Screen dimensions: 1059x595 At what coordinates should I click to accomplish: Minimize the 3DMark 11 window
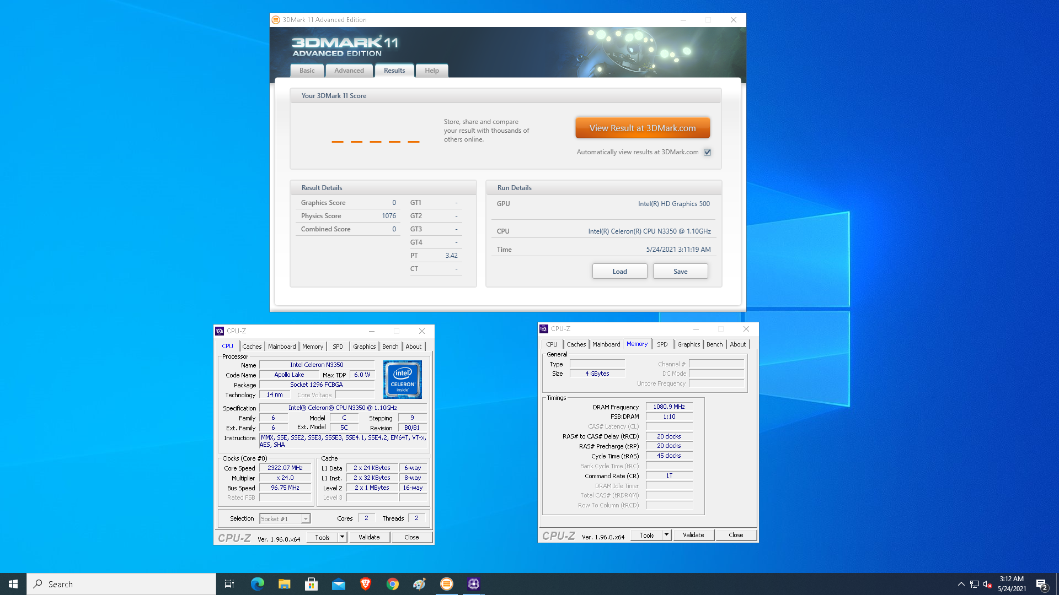(x=683, y=20)
